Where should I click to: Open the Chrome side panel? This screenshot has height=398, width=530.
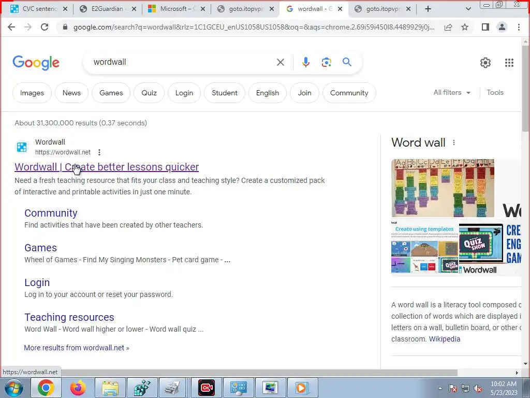485,27
